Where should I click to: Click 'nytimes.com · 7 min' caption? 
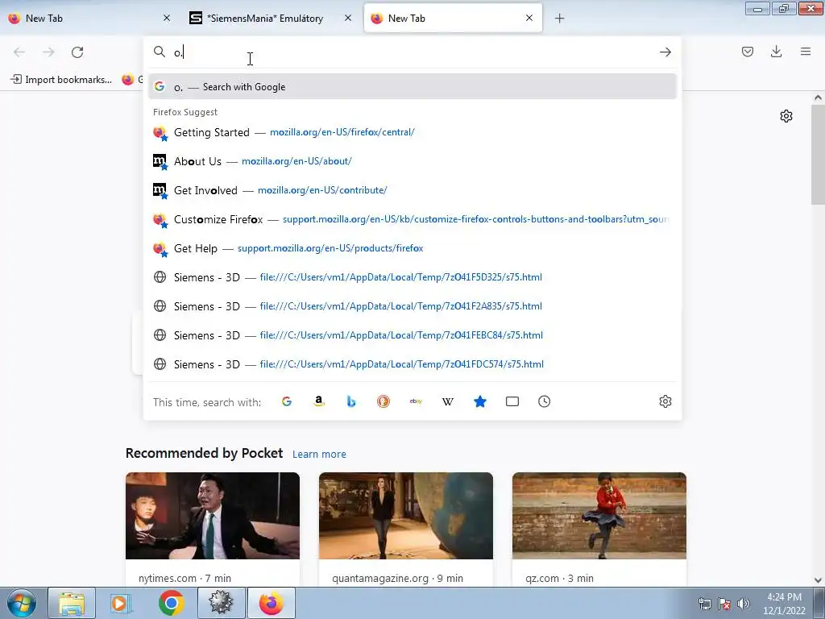(184, 579)
